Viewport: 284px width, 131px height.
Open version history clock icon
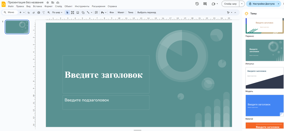197,4
